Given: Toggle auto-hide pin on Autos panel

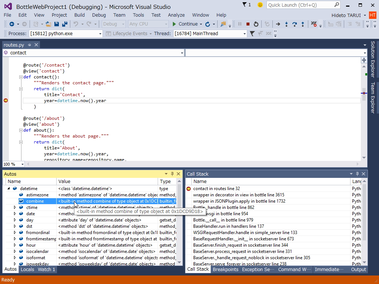Looking at the screenshot, I should pyautogui.click(x=172, y=174).
